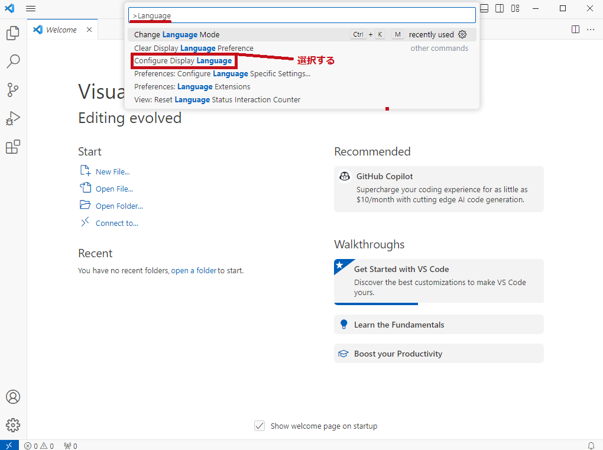Choose Clear Display Language Preference command
The width and height of the screenshot is (603, 450).
pos(302,48)
